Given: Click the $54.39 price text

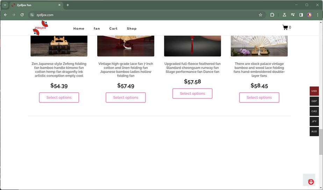Looking at the screenshot, I should pos(59,86).
